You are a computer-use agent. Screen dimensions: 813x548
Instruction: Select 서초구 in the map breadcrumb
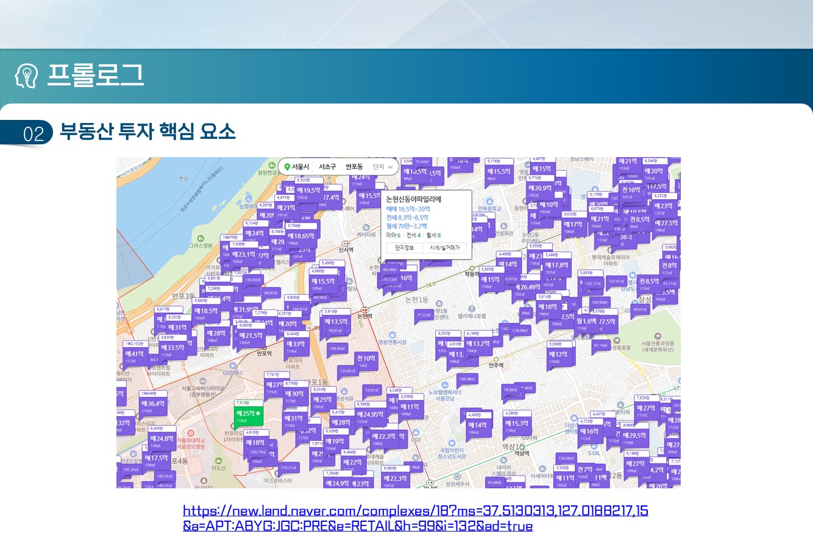tap(327, 167)
